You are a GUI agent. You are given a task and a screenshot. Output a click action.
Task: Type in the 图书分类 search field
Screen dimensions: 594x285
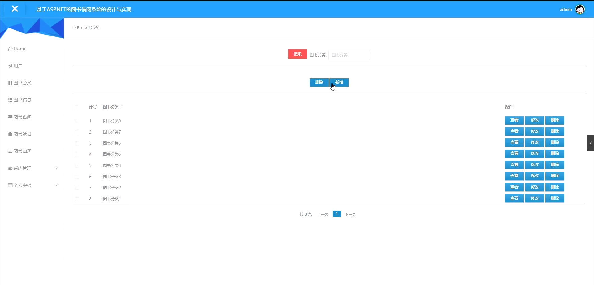click(x=349, y=55)
